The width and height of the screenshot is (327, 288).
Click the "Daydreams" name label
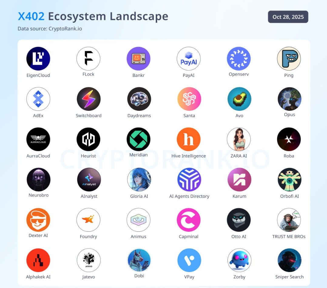coord(139,116)
